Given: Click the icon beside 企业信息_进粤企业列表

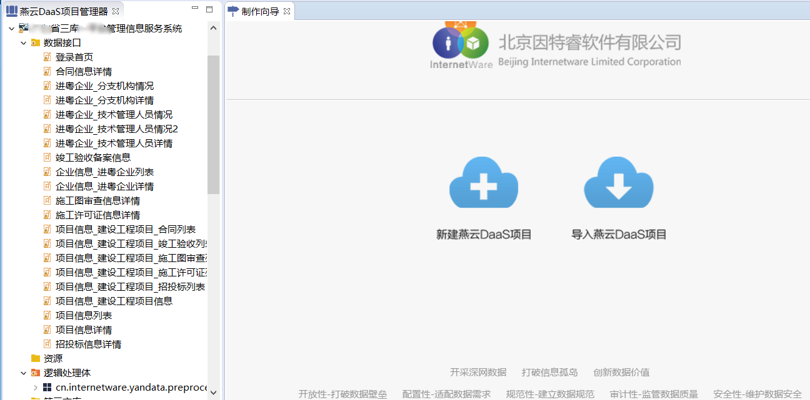Looking at the screenshot, I should (47, 172).
